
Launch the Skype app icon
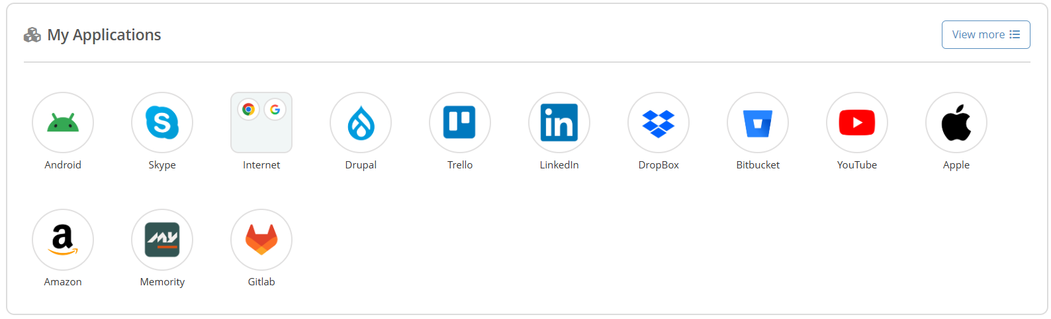point(162,123)
